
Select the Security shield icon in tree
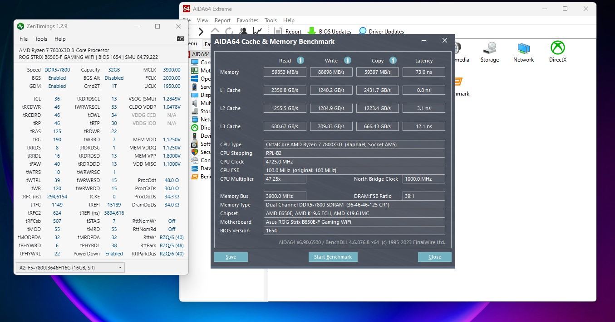[195, 152]
